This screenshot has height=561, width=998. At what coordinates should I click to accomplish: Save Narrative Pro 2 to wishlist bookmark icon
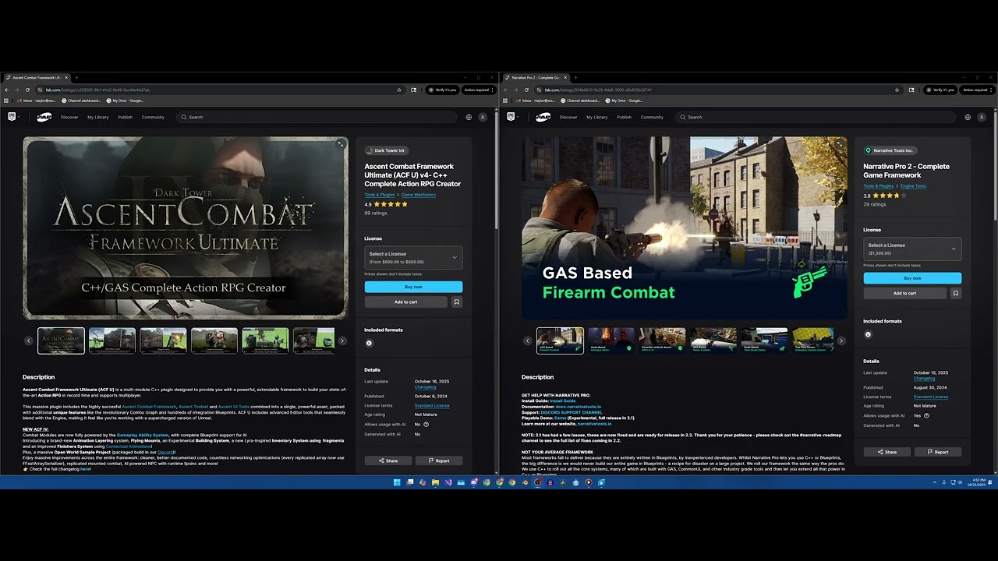pyautogui.click(x=956, y=293)
